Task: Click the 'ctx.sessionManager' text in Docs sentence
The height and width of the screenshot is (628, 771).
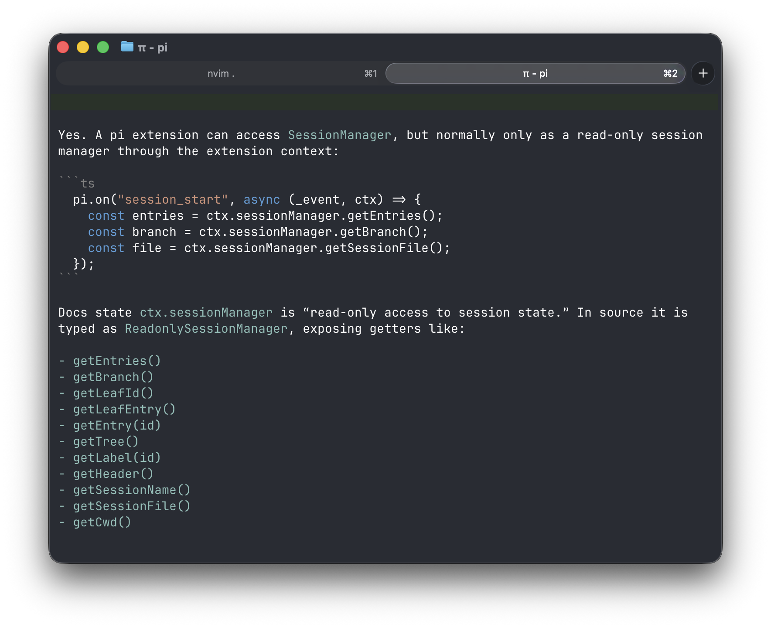Action: (206, 313)
